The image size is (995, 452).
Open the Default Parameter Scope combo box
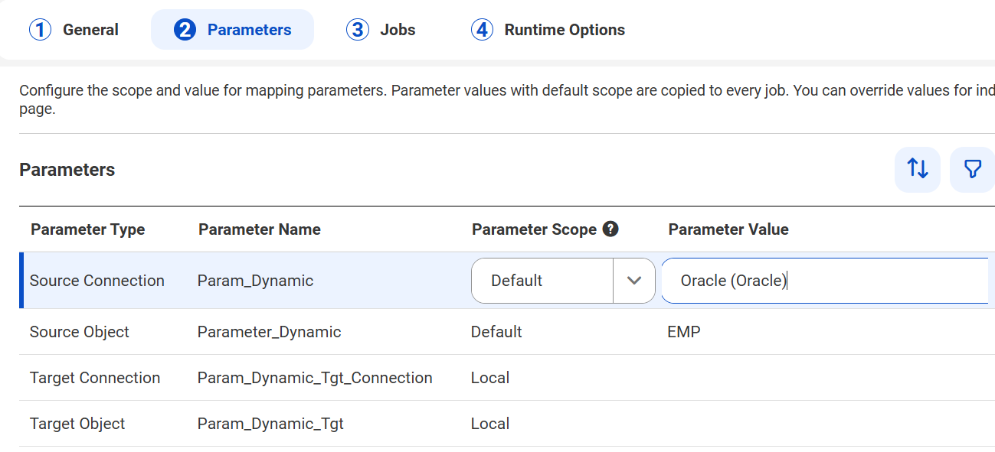click(563, 281)
